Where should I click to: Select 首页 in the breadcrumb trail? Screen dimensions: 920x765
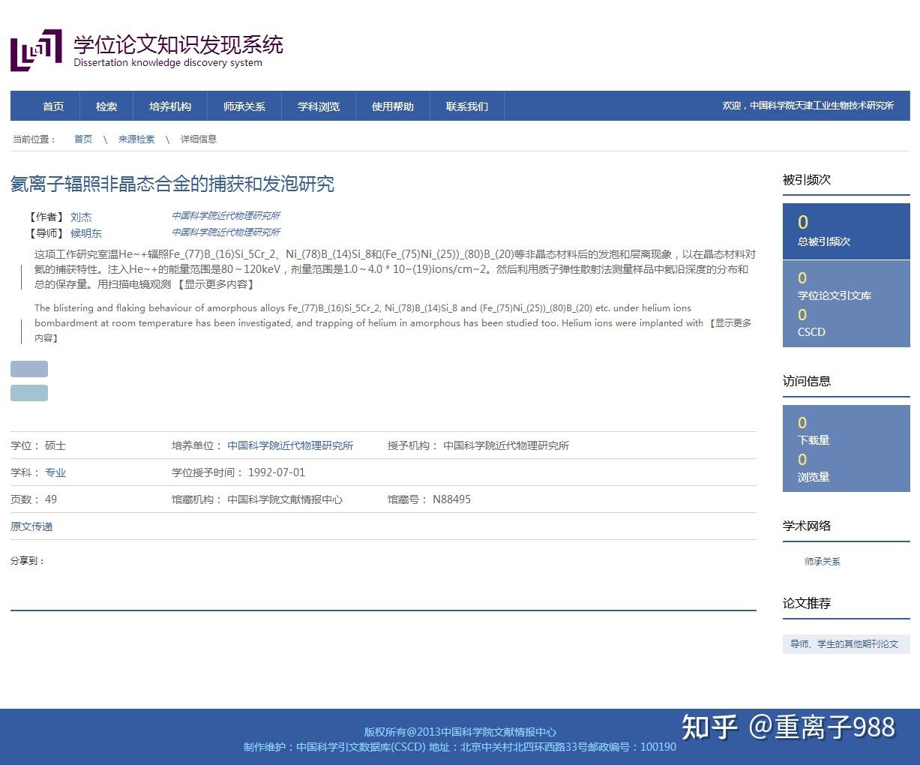[82, 139]
